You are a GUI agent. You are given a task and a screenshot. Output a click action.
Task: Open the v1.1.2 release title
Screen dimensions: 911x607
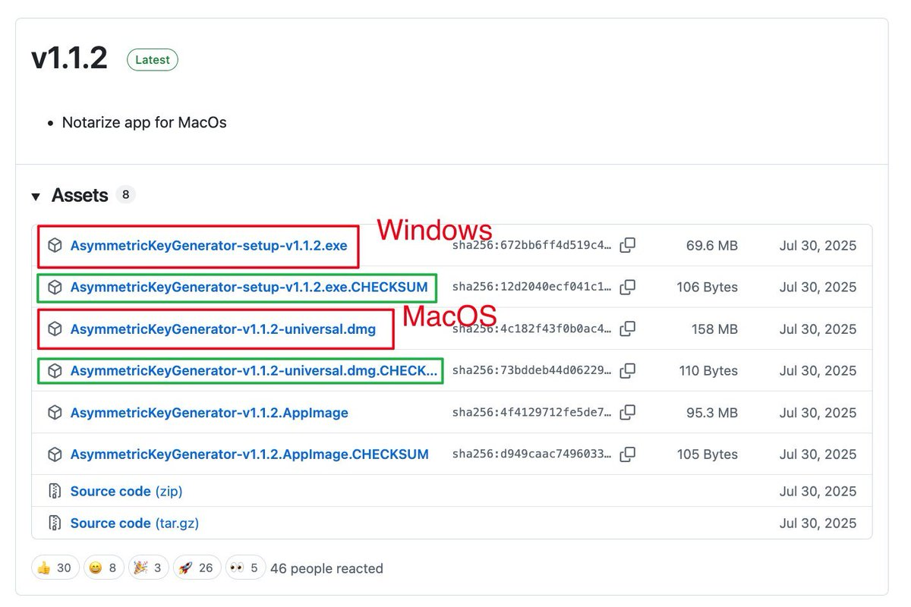tap(69, 58)
